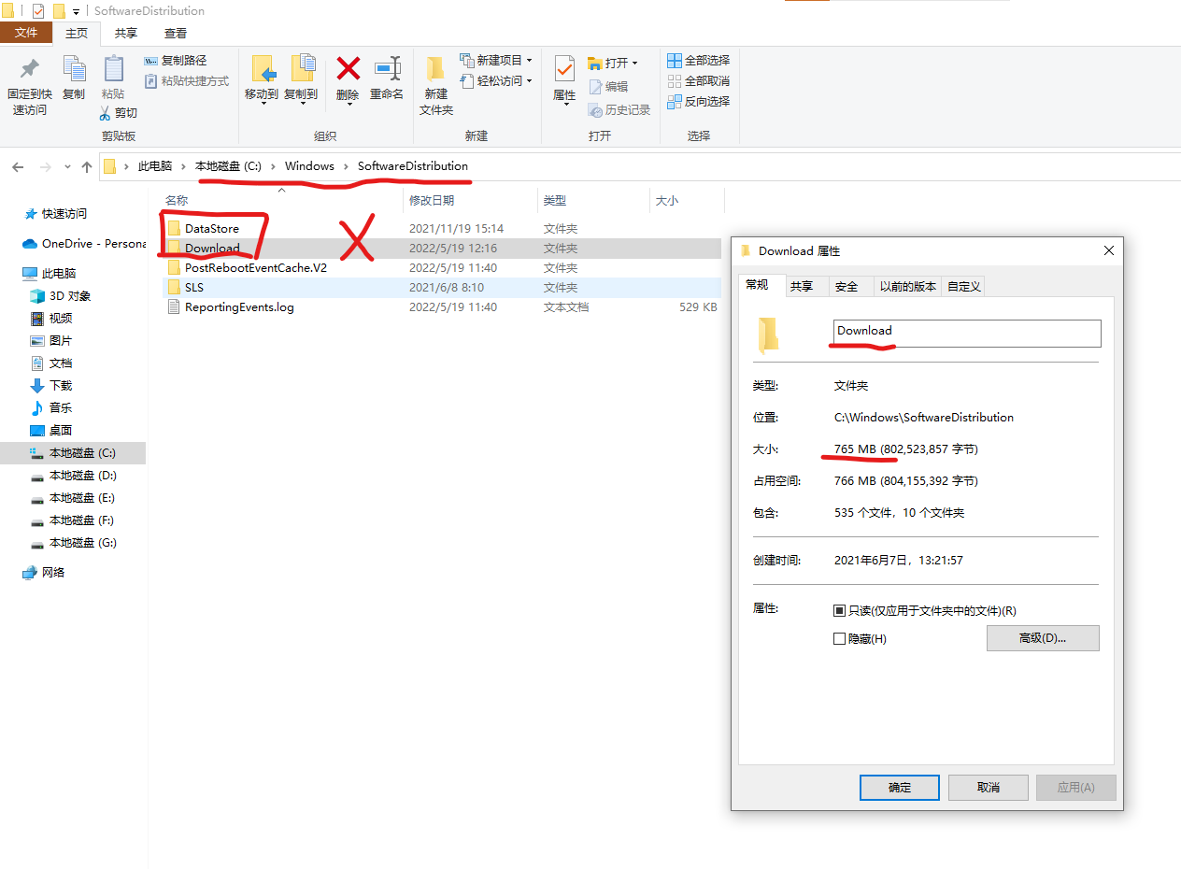Image resolution: width=1181 pixels, height=869 pixels.
Task: Click 本地磁盘 (C:) in the address bar
Action: [x=228, y=166]
